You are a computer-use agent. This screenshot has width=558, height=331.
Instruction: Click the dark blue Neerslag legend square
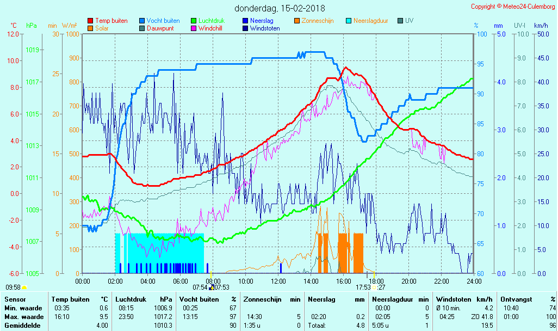pos(245,21)
